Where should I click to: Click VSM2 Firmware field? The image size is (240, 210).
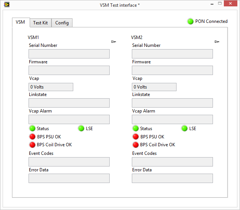click(x=172, y=70)
